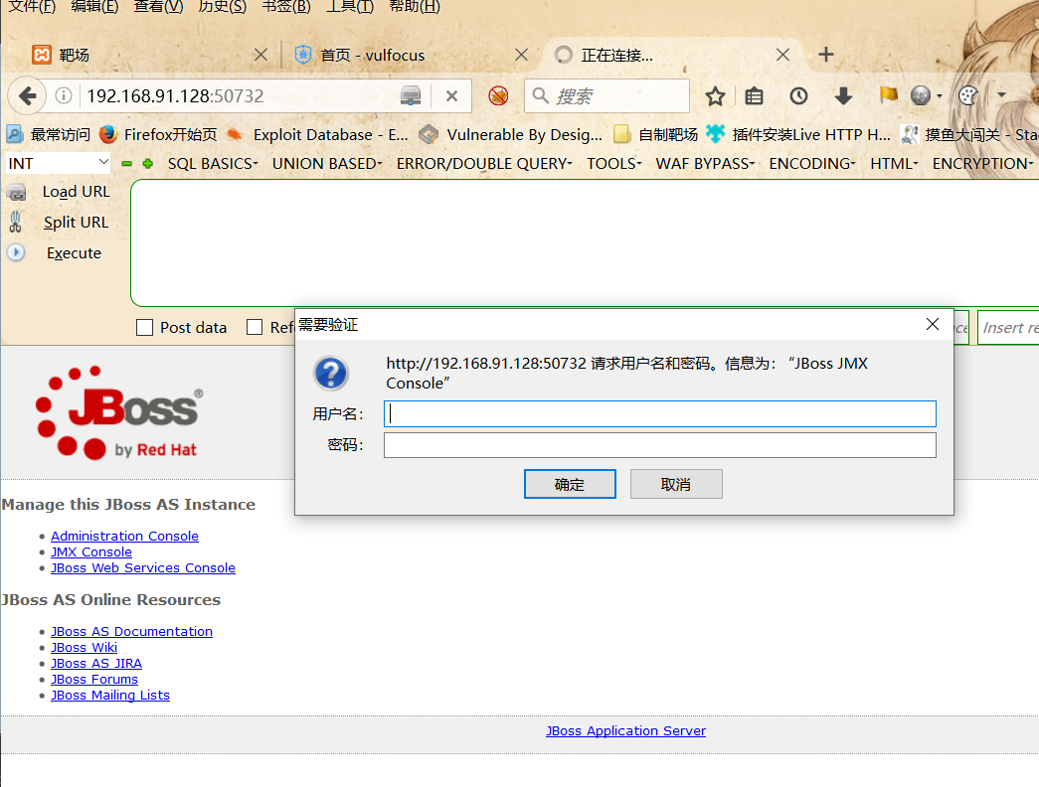Switch to 首页 - vulfocus tab
This screenshot has width=1039, height=787.
click(411, 55)
